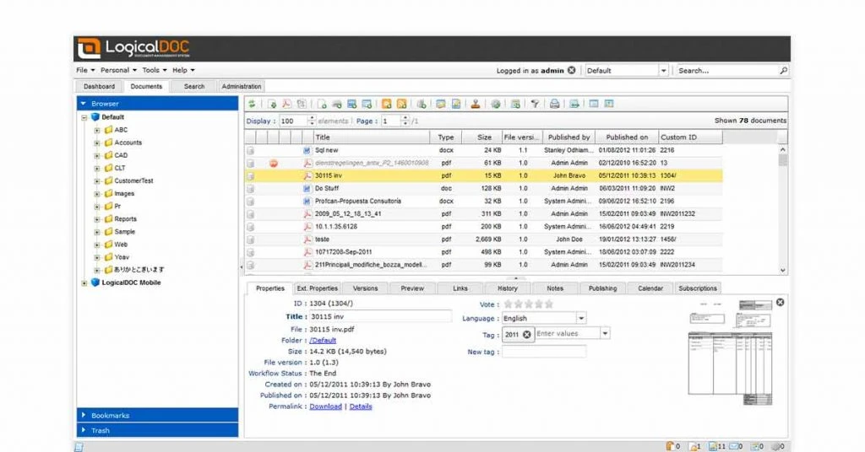The image size is (865, 452).
Task: Open the Tag values dropdown arrow
Action: pos(605,334)
